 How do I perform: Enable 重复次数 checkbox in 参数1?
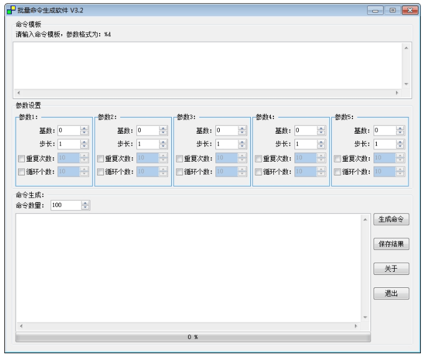coord(21,159)
